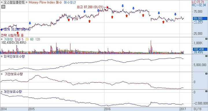Click the 75,000 price axis label
The height and width of the screenshot is (111, 208).
click(198, 12)
